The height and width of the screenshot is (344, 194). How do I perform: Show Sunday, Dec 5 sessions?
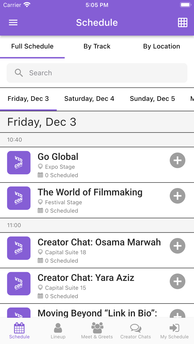tap(152, 99)
